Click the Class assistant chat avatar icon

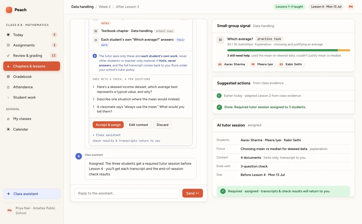[x=79, y=156]
